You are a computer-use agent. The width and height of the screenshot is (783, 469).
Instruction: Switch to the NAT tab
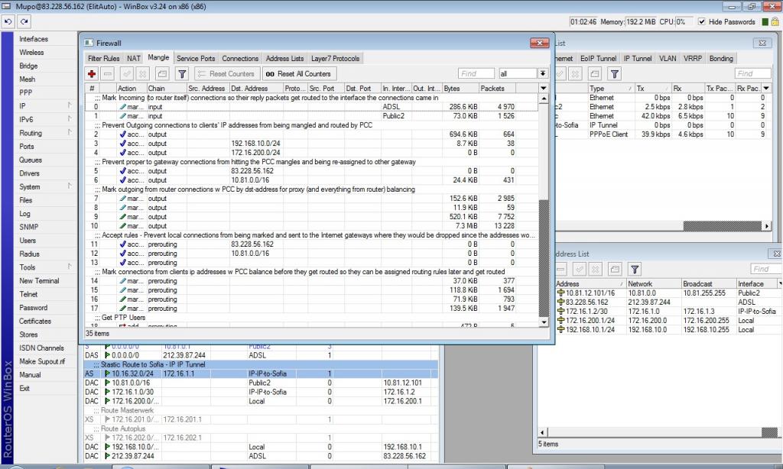click(x=134, y=58)
